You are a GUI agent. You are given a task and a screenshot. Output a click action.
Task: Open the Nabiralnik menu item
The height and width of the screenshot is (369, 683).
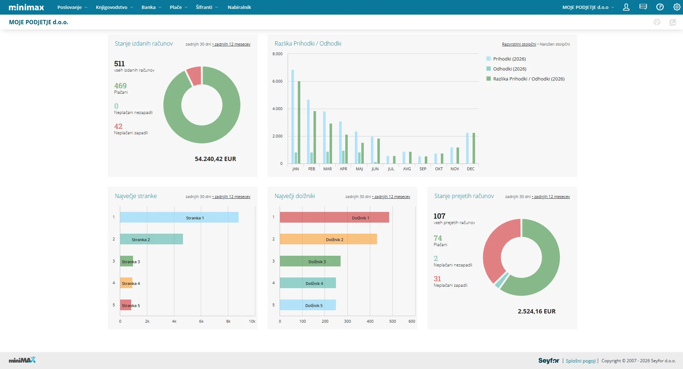pyautogui.click(x=239, y=7)
